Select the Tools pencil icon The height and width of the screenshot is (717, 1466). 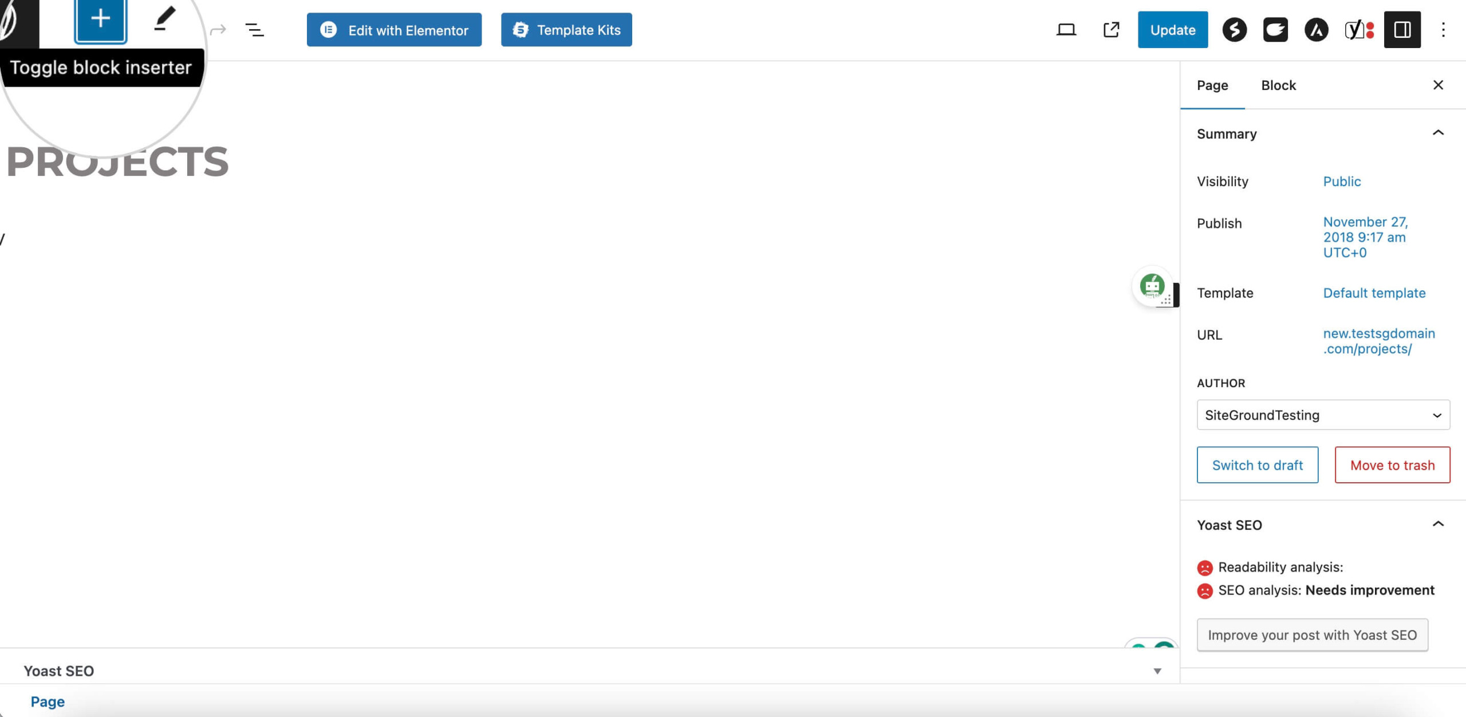point(164,19)
